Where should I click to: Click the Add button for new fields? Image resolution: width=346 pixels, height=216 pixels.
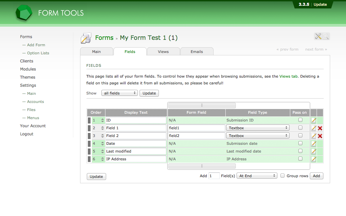[316, 176]
